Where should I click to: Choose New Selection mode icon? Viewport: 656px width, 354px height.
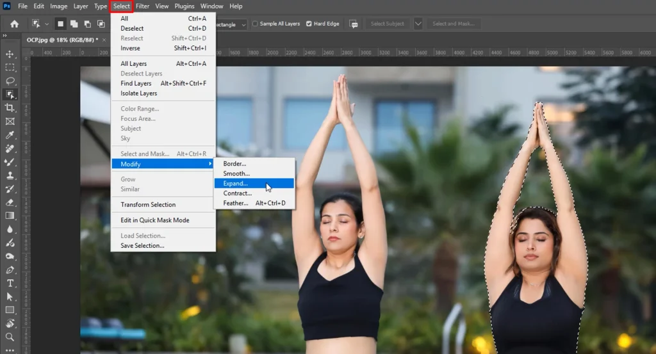coord(60,24)
